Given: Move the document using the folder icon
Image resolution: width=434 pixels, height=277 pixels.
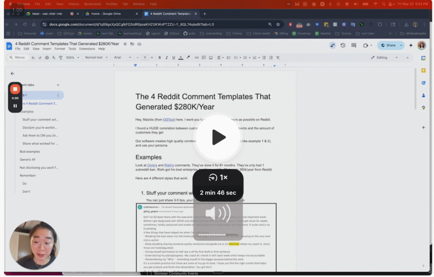Looking at the screenshot, I should 132,44.
